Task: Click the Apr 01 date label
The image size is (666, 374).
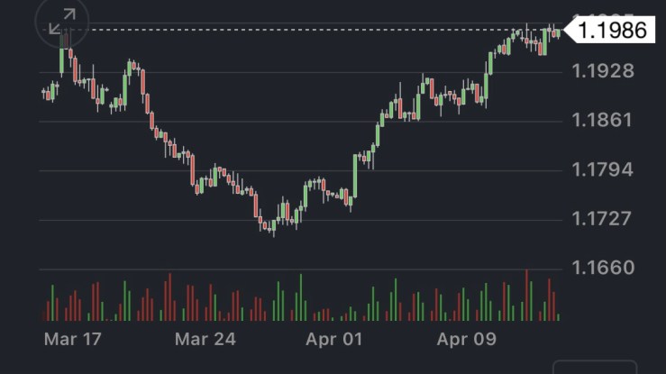Action: point(333,340)
